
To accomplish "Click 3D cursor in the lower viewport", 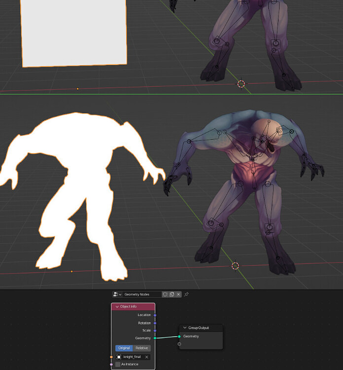I will coord(235,266).
